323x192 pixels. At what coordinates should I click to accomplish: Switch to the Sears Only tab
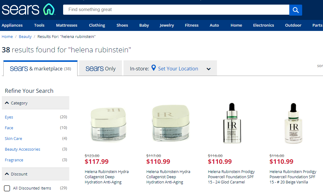101,68
